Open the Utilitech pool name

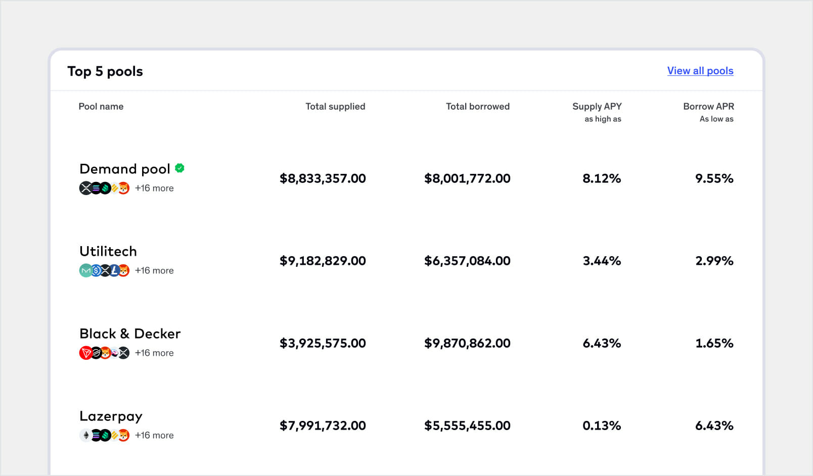coord(108,251)
